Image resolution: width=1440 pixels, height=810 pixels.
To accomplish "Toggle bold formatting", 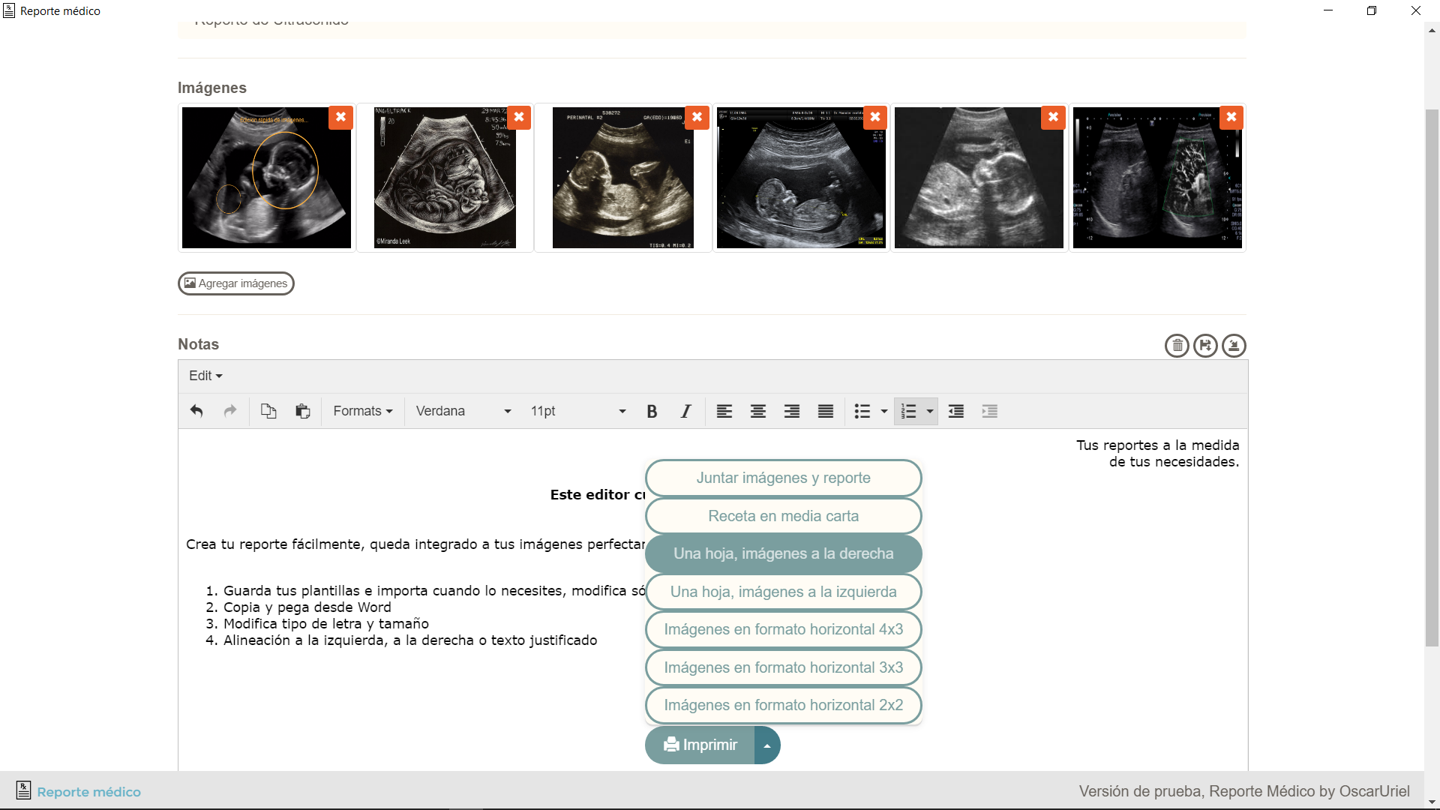I will pyautogui.click(x=652, y=411).
